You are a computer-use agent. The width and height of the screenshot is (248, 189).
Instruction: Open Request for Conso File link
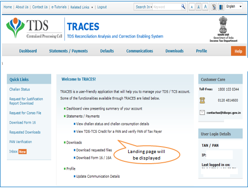pyautogui.click(x=25, y=113)
